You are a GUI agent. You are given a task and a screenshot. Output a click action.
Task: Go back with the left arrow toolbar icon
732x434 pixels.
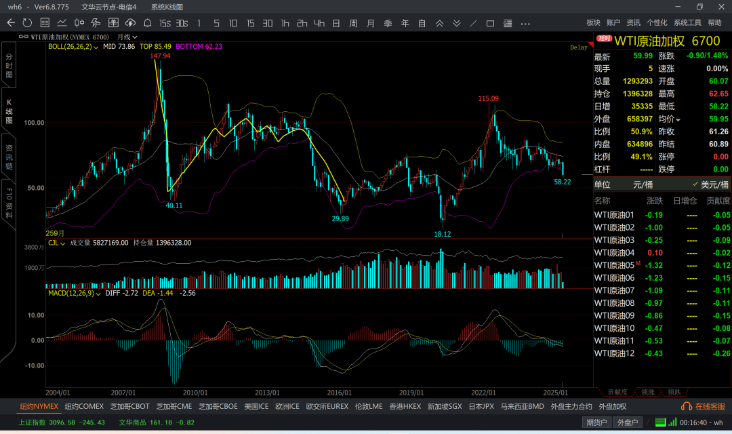[11, 22]
